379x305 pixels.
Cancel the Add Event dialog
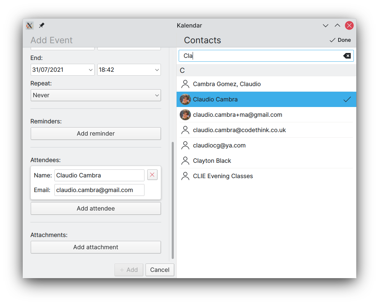pos(159,270)
